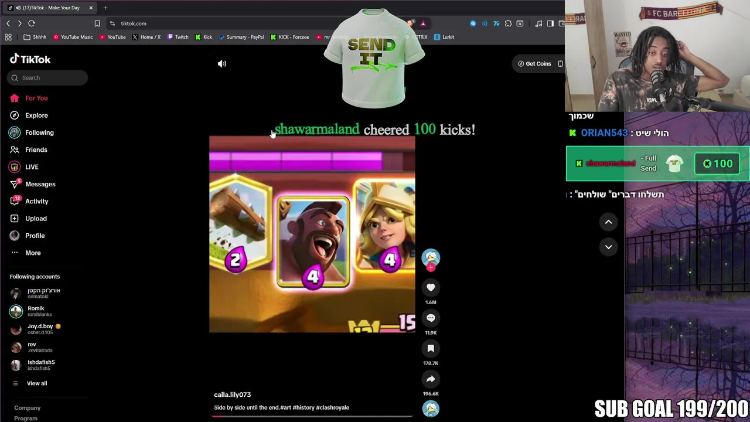Click the browser forward button
The height and width of the screenshot is (422, 750).
19,23
